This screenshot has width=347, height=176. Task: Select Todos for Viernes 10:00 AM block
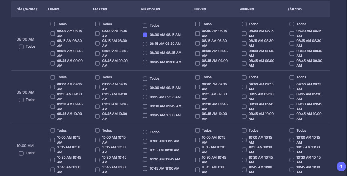(244, 131)
